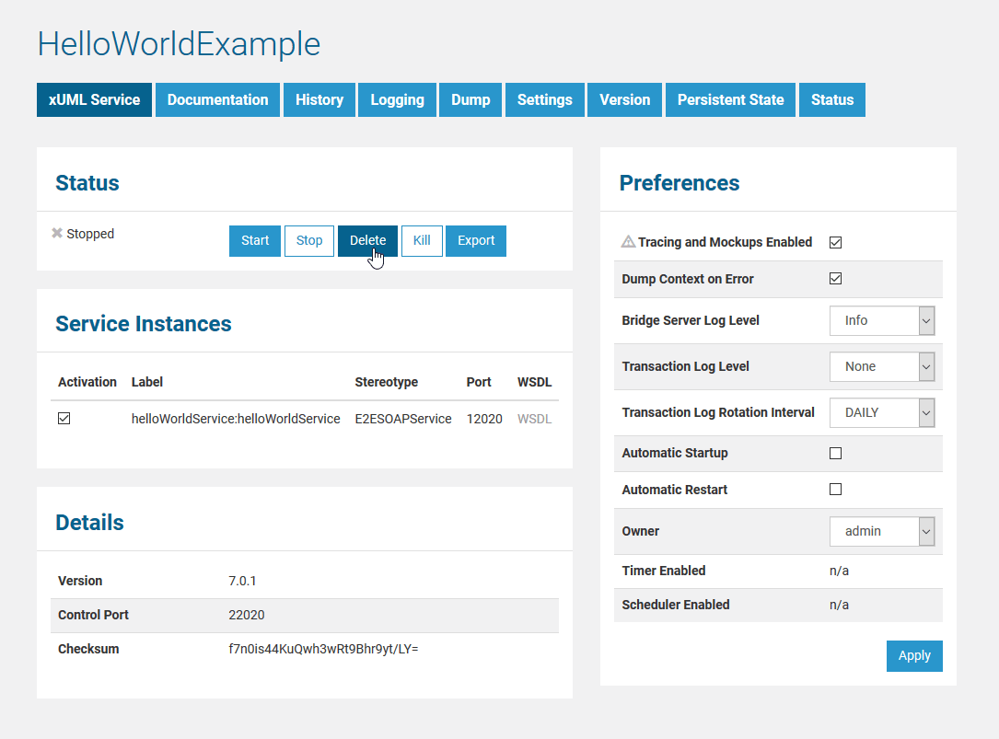Export the xUML service
The width and height of the screenshot is (999, 739).
476,240
